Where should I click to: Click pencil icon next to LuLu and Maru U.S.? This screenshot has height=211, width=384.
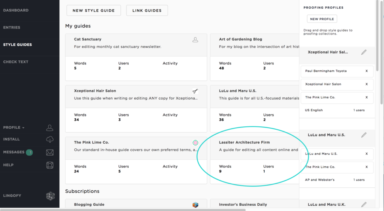pos(364,135)
